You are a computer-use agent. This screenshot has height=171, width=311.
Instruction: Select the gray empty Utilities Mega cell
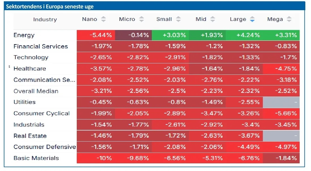(281, 102)
